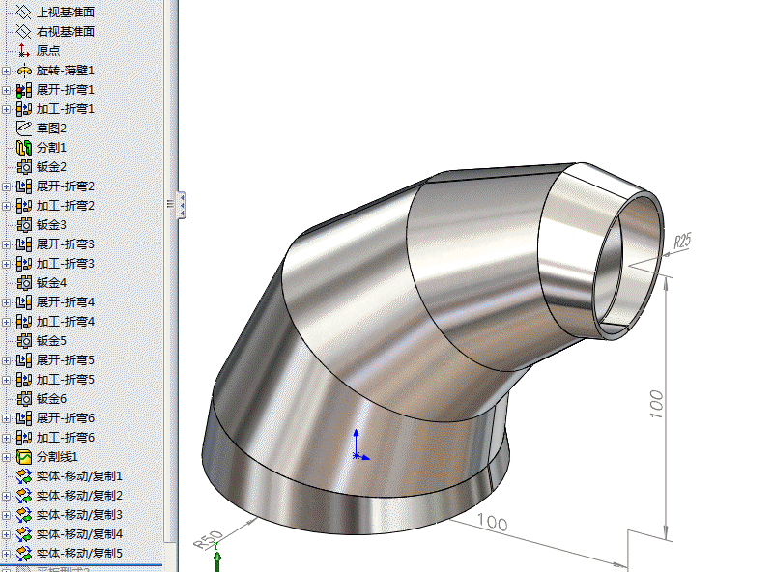773x572 pixels.
Task: Click the 分割线1 split line icon
Action: pos(23,457)
